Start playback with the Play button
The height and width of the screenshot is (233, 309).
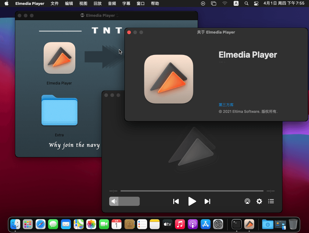pyautogui.click(x=192, y=201)
